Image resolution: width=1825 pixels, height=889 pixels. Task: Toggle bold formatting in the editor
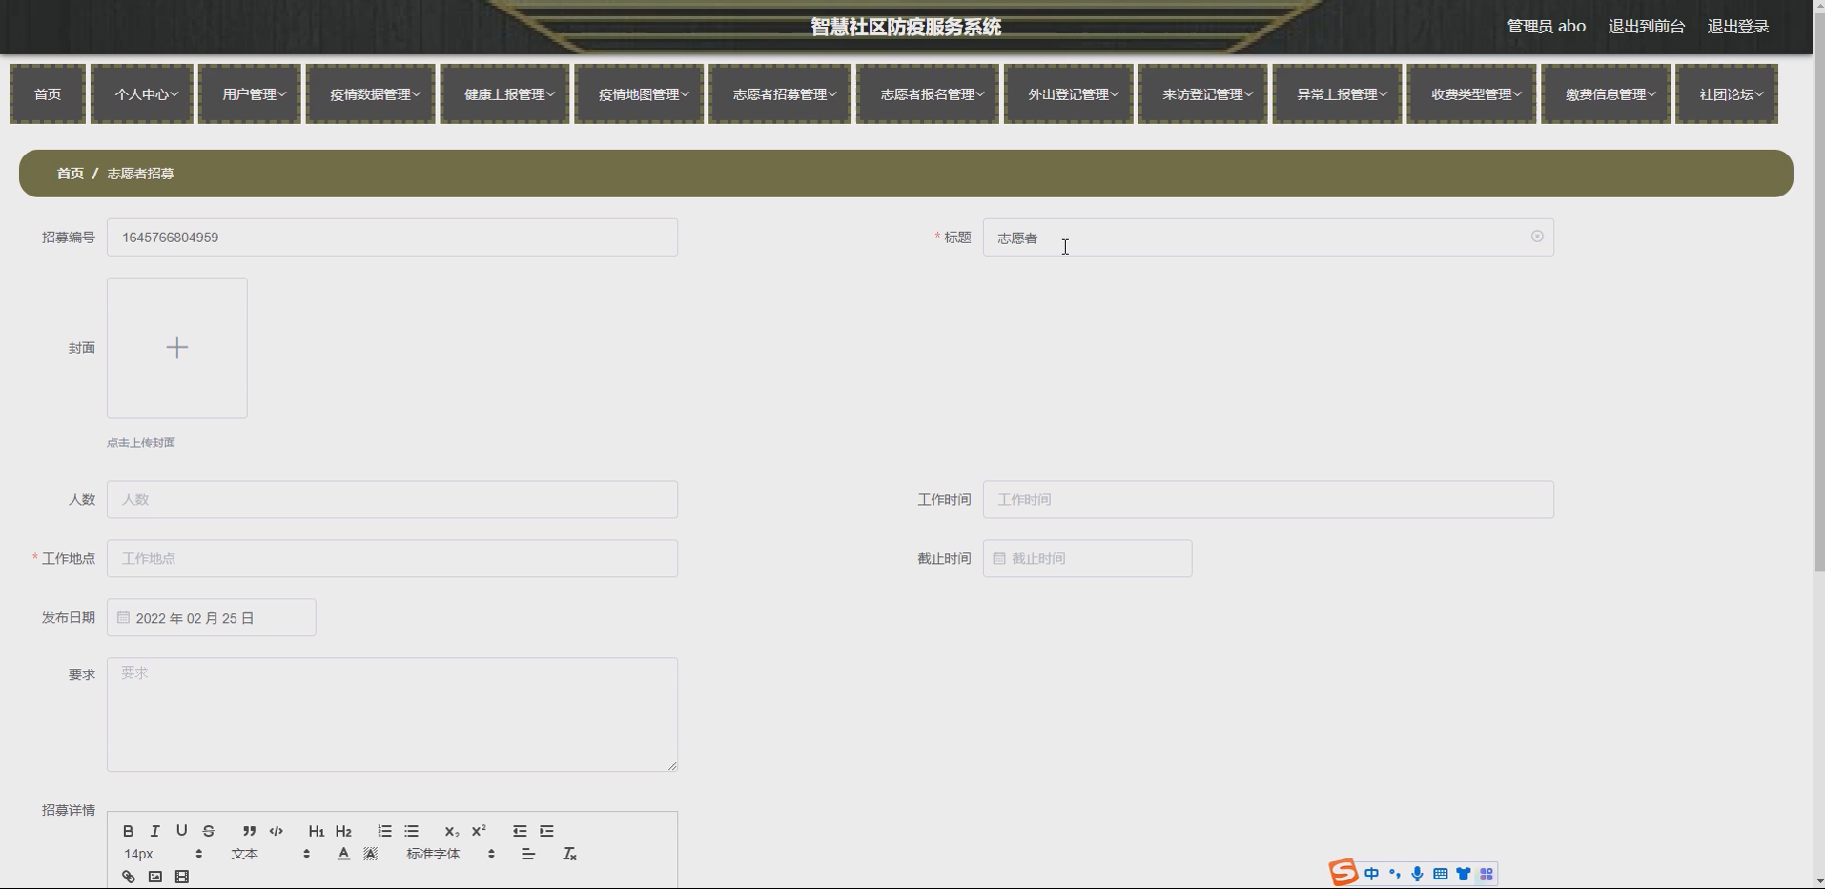[x=128, y=831]
